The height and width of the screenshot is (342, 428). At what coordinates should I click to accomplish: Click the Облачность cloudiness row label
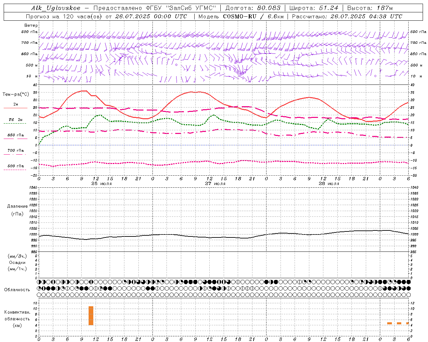[x=17, y=290]
